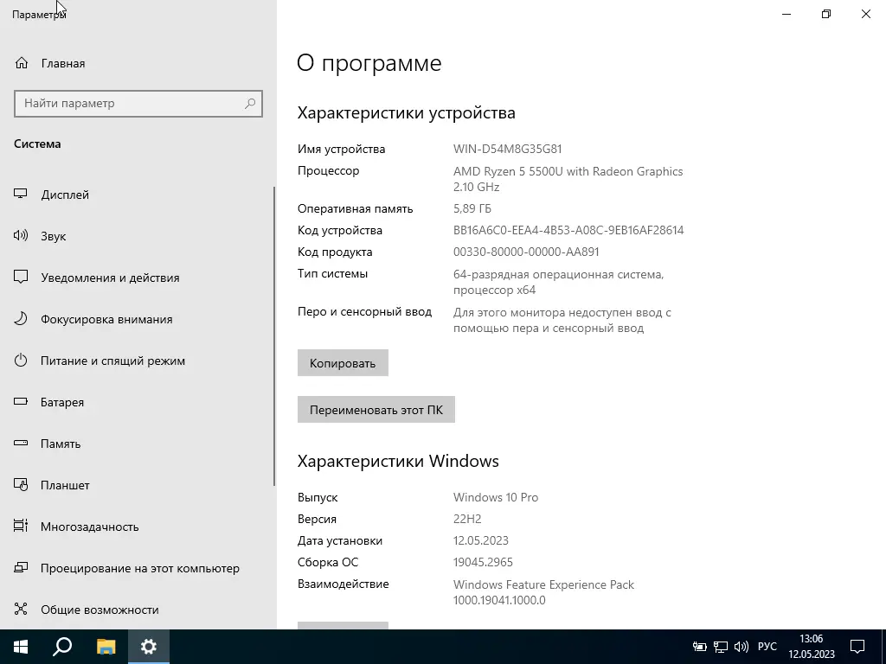This screenshot has width=886, height=664.
Task: Open Фокусировка внимания page
Action: pos(106,320)
